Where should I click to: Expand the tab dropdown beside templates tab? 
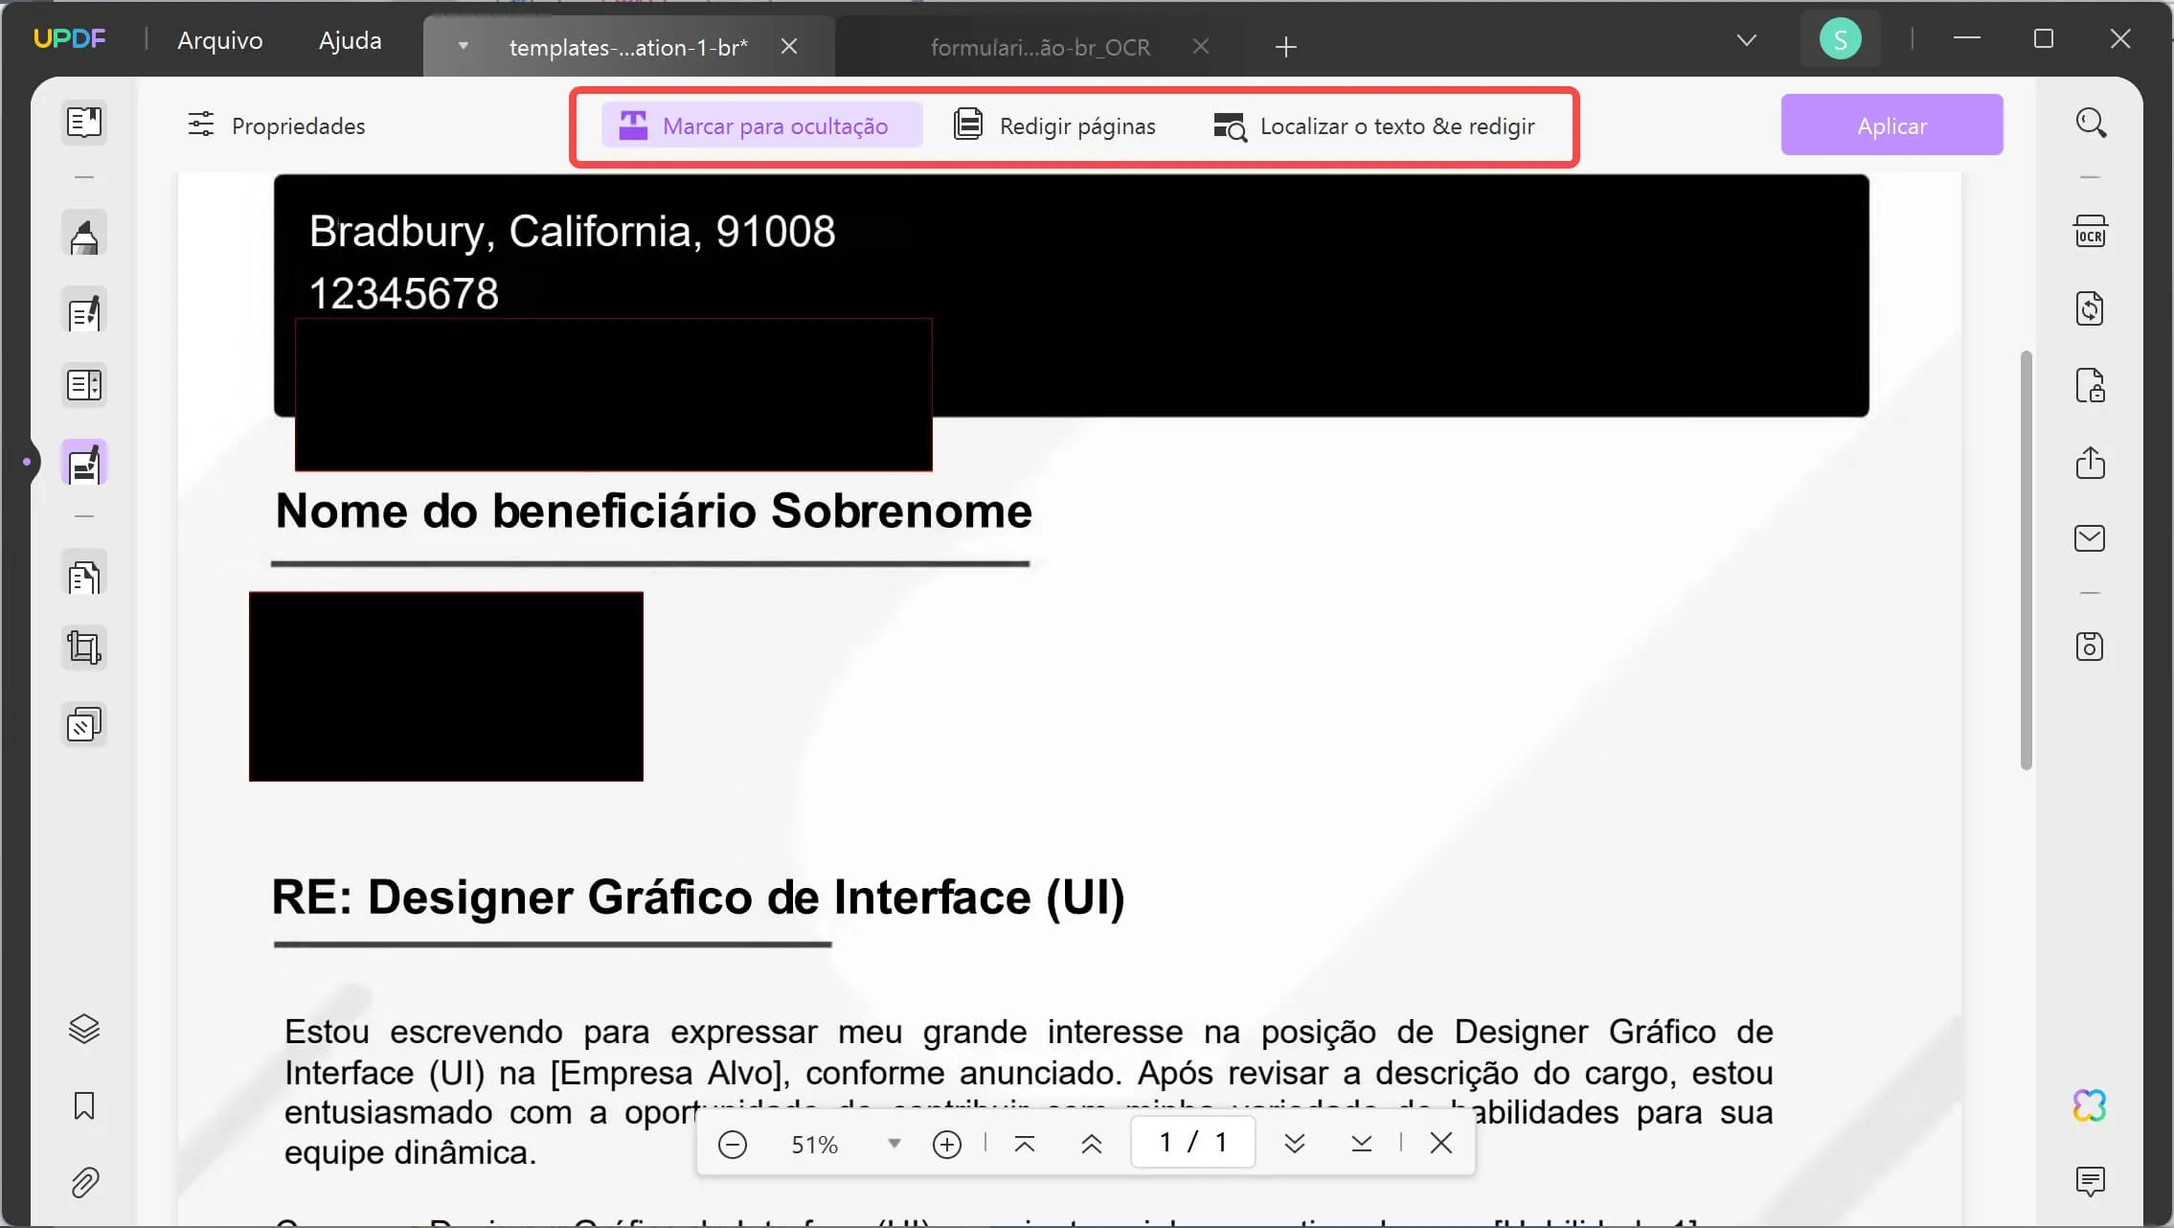point(464,46)
